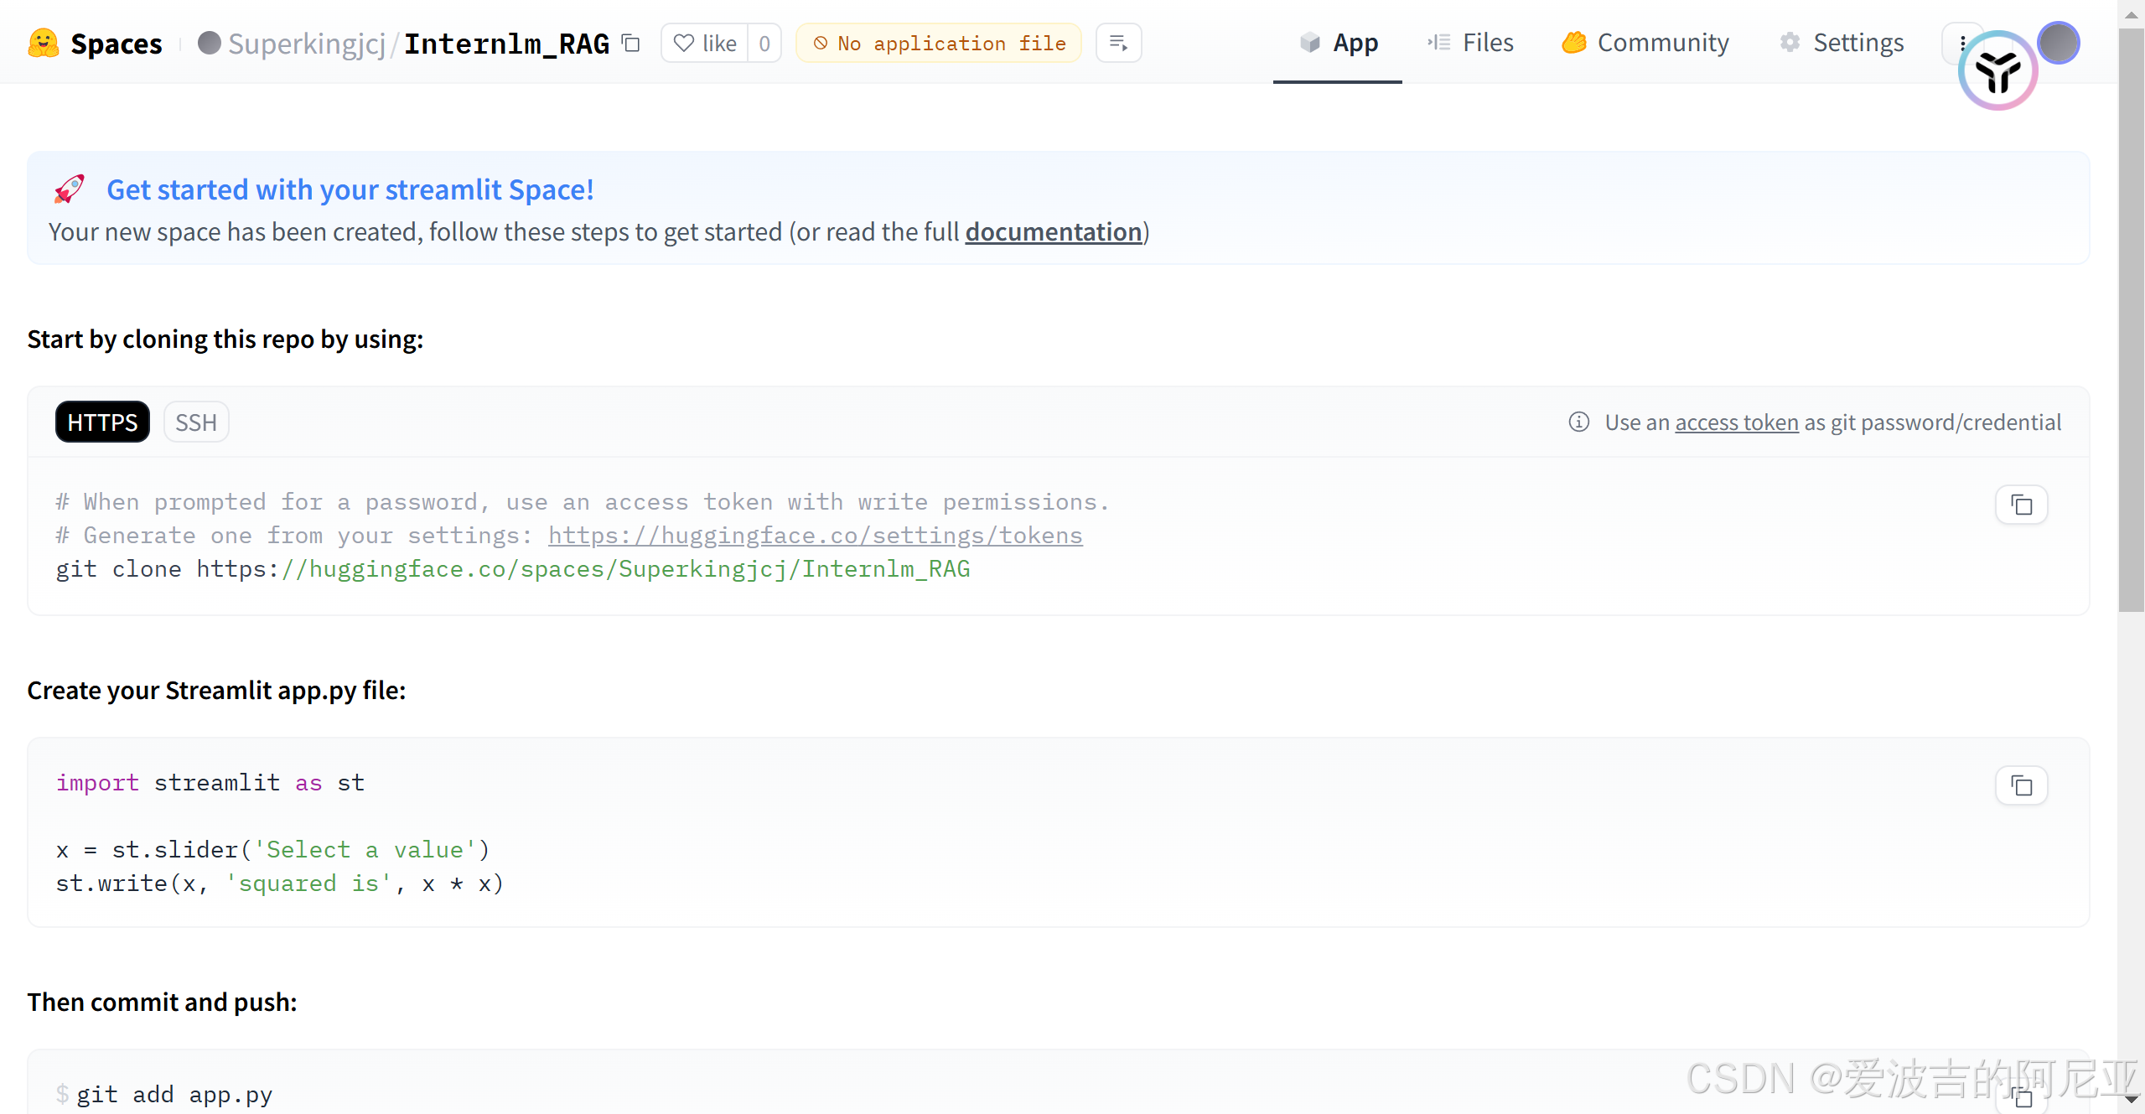The image size is (2145, 1114).
Task: Click the No application file status badge
Action: [x=938, y=43]
